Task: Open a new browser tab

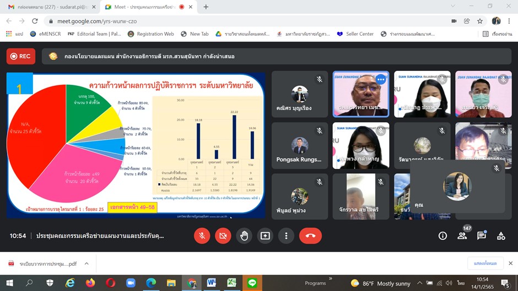Action: point(206,7)
